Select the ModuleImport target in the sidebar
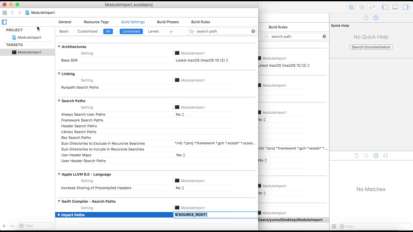The width and height of the screenshot is (413, 232). tap(26, 52)
